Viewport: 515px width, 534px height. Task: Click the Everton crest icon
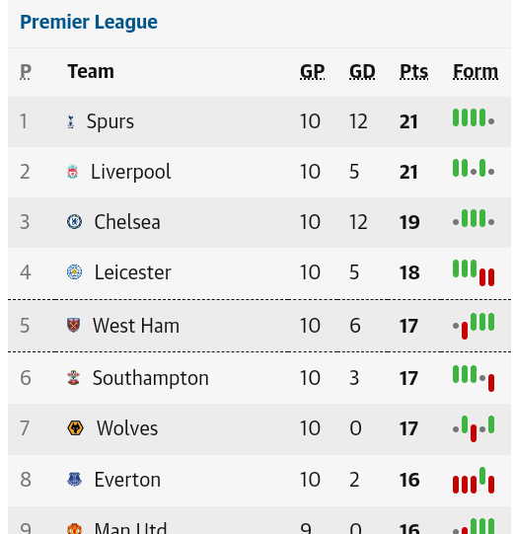click(74, 480)
